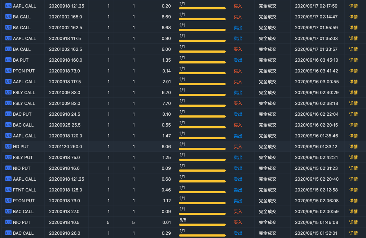View 详情 of the HD PUT order
The image size is (366, 238).
click(353, 146)
